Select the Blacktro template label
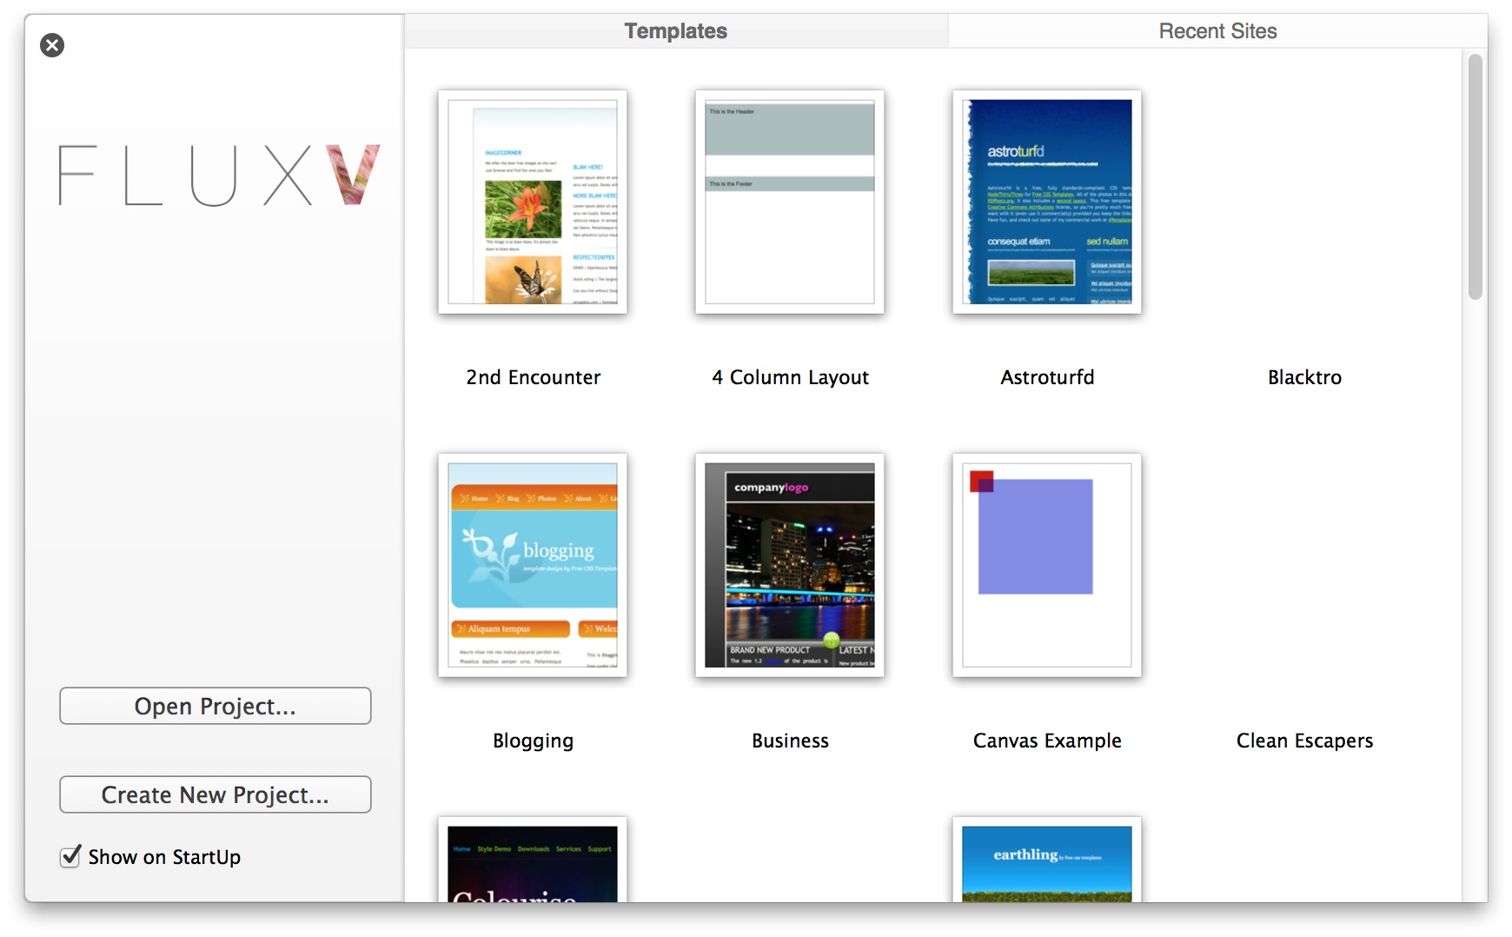1512x937 pixels. (x=1303, y=377)
